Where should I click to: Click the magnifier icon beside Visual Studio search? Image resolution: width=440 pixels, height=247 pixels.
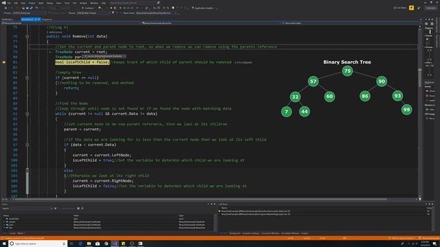tap(158, 3)
